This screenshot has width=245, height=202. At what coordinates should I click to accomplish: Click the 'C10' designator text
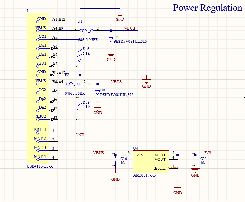pyautogui.click(x=124, y=159)
